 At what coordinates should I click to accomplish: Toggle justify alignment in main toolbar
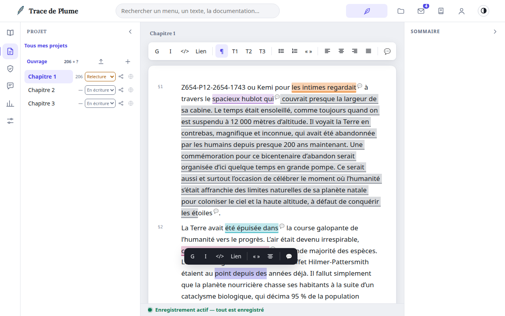pyautogui.click(x=368, y=51)
